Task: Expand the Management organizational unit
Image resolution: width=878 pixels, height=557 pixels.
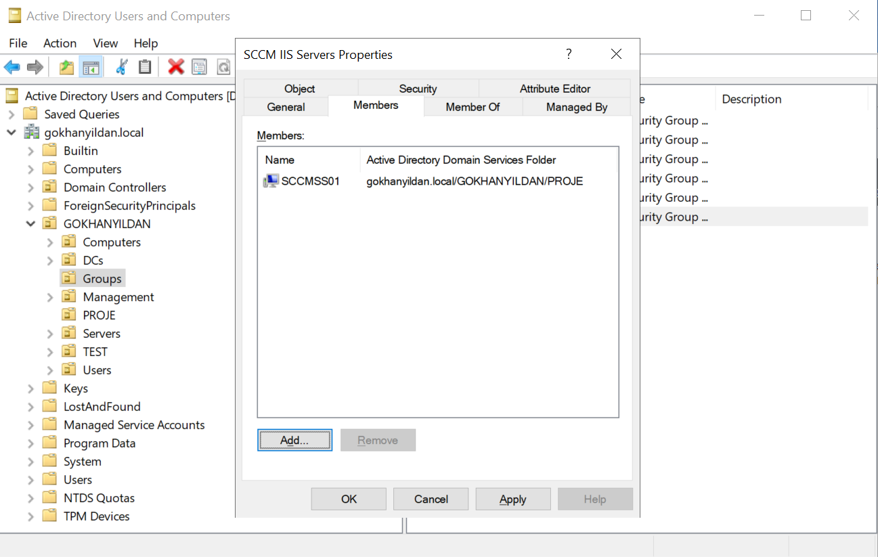Action: (x=49, y=297)
